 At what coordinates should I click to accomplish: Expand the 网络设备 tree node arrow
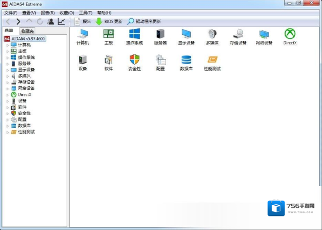[x=8, y=88]
